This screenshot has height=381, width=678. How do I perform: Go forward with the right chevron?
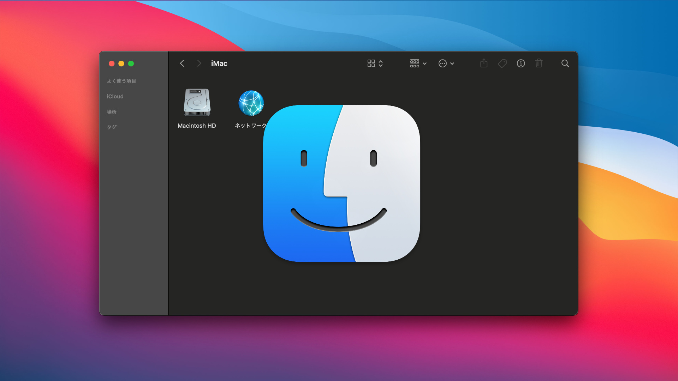pos(199,64)
